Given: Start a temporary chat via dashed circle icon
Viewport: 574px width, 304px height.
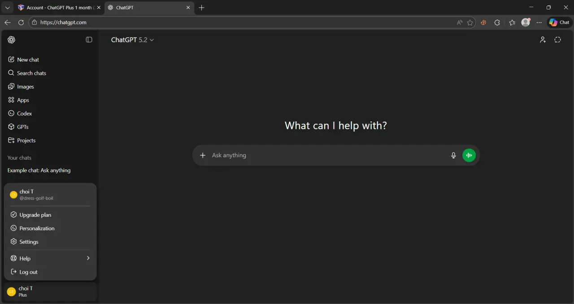Looking at the screenshot, I should tap(557, 40).
